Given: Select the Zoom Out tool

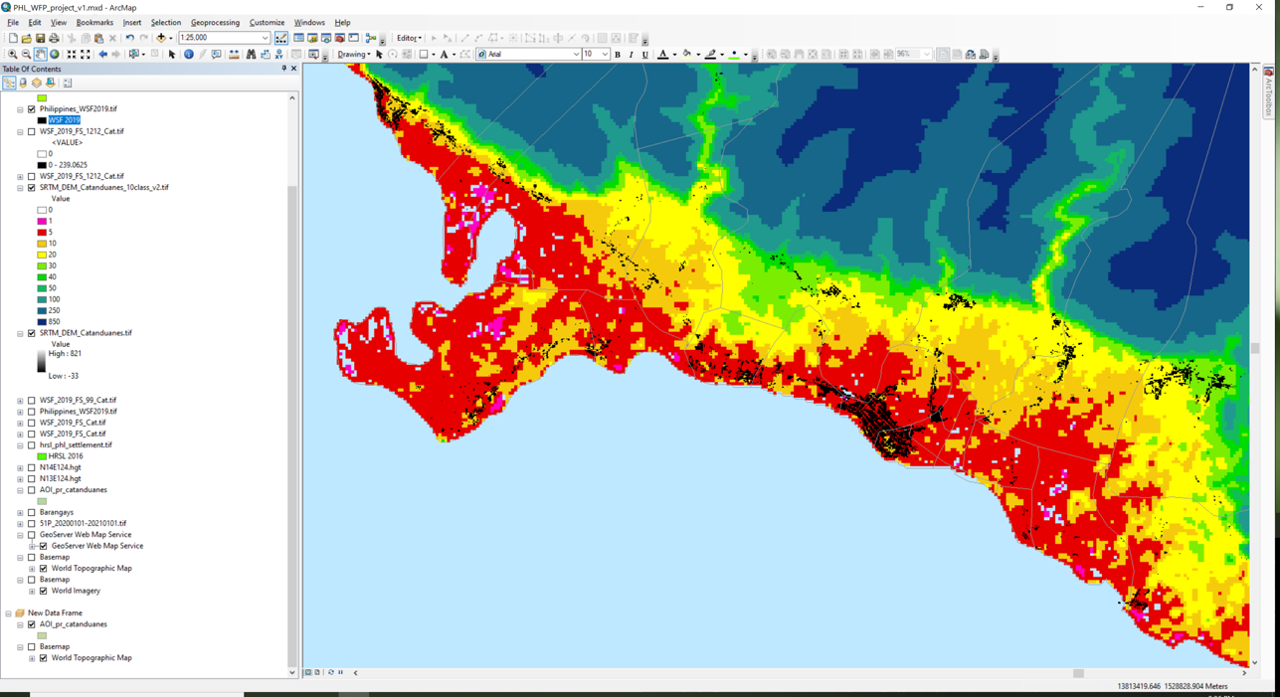Looking at the screenshot, I should pos(27,55).
